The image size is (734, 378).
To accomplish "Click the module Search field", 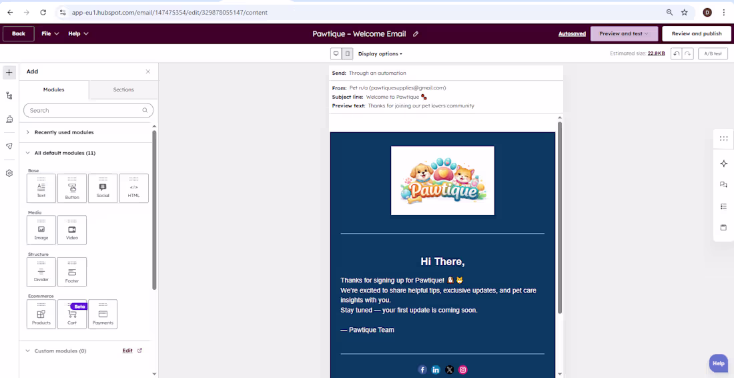I will pos(89,111).
